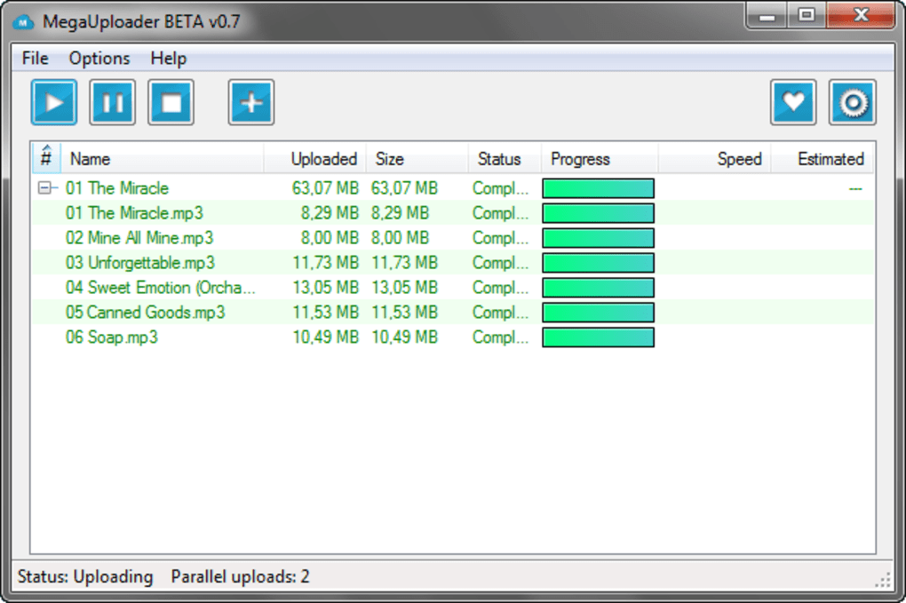Click the heart donate icon
The width and height of the screenshot is (906, 603).
(x=793, y=103)
